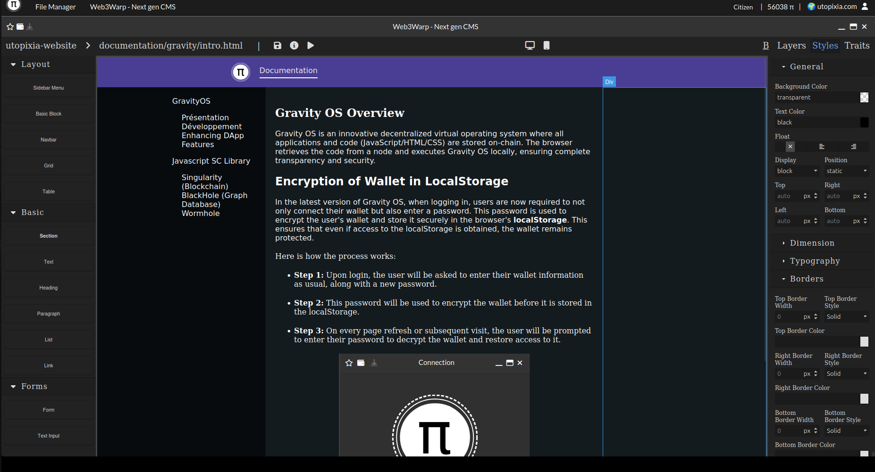Click the wallet icon in the Connection window
The width and height of the screenshot is (875, 472).
tap(361, 363)
